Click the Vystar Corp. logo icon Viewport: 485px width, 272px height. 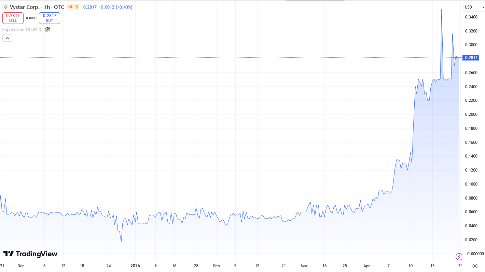click(x=5, y=7)
